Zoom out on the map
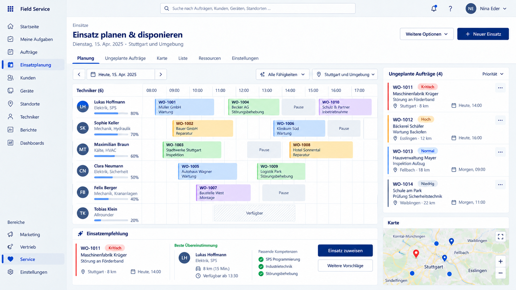This screenshot has width=516, height=290. click(501, 273)
